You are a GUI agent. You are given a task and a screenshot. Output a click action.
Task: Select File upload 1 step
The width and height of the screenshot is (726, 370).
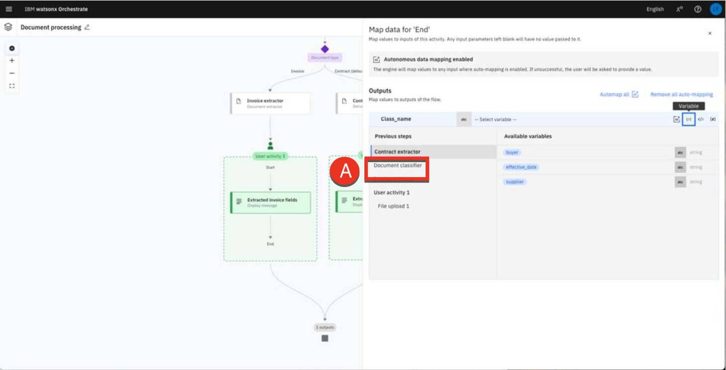[393, 206]
